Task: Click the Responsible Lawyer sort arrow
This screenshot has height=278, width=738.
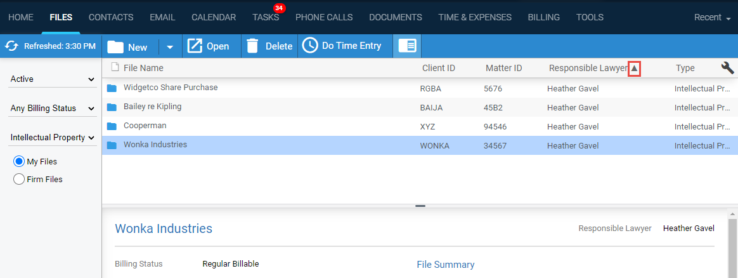Action: pos(634,69)
